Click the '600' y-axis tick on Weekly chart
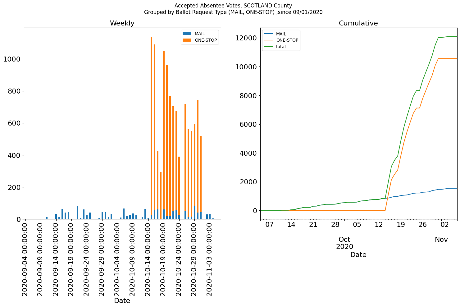This screenshot has height=307, width=460. coord(14,123)
